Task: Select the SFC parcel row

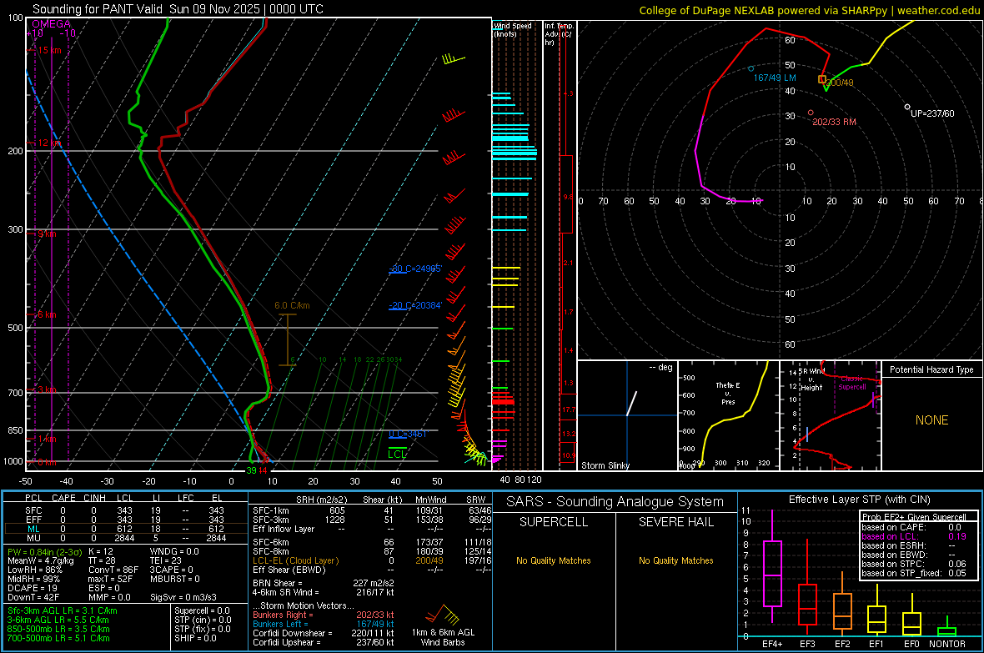Action: (125, 509)
